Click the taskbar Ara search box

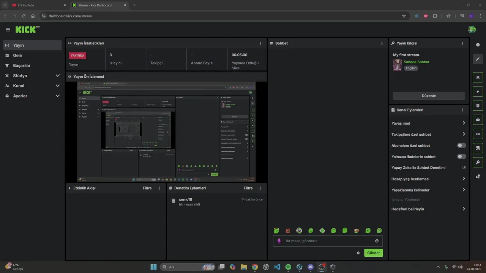click(x=188, y=267)
